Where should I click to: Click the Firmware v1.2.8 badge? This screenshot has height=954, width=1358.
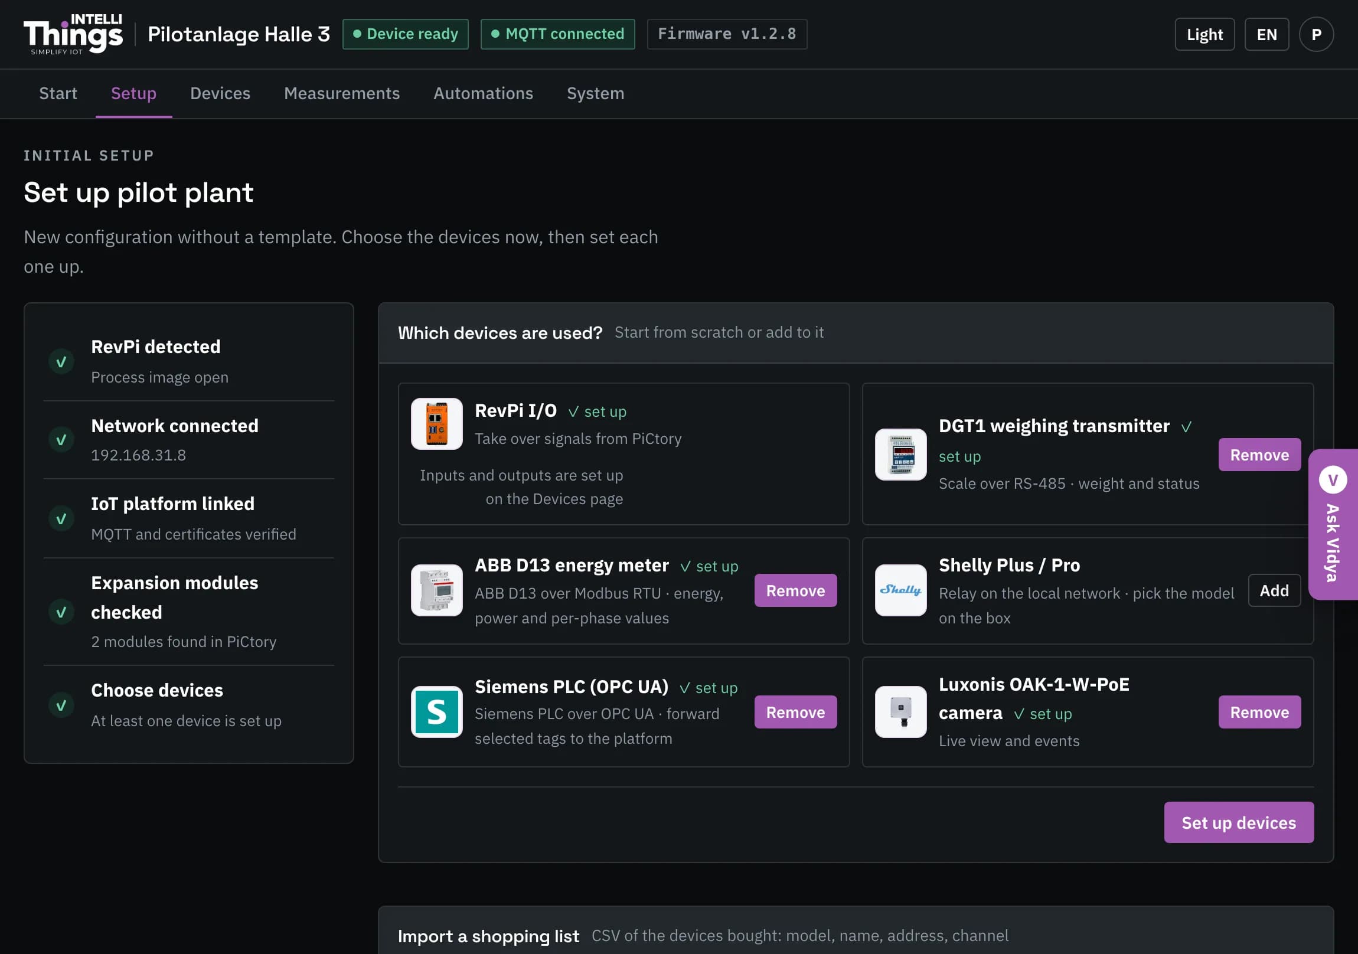pos(727,34)
